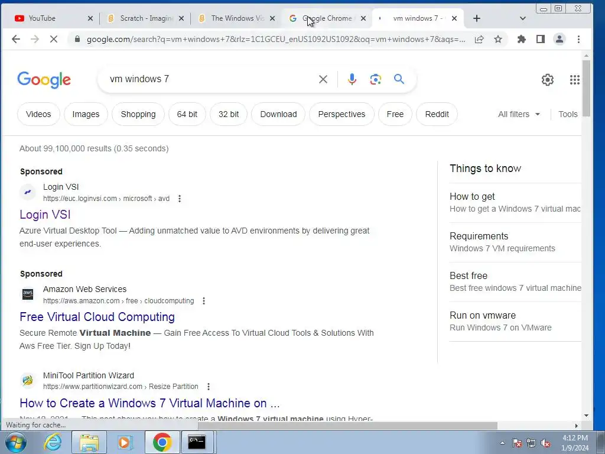This screenshot has height=454, width=605.
Task: Share this page via address bar icon
Action: 479,39
